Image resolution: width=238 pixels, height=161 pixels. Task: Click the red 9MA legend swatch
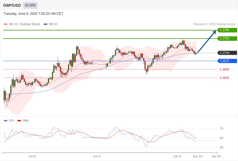coord(19,120)
